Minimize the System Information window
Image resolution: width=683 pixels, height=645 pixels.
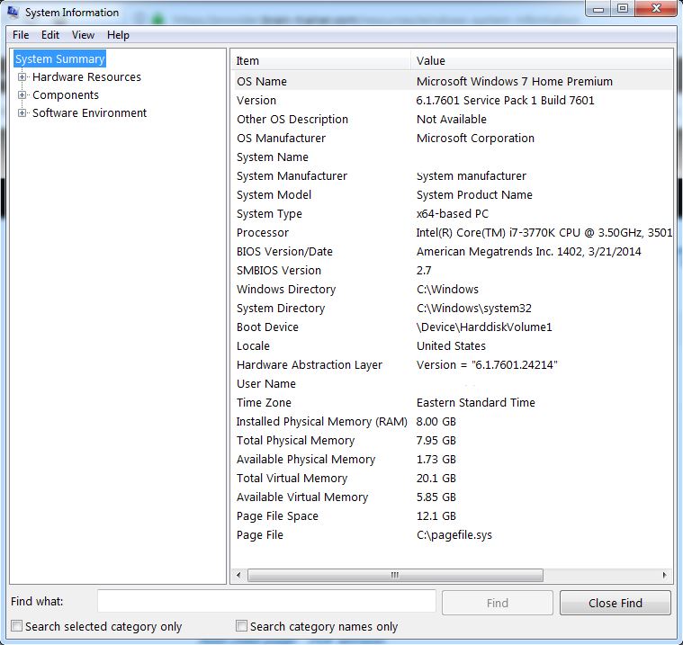pyautogui.click(x=598, y=9)
